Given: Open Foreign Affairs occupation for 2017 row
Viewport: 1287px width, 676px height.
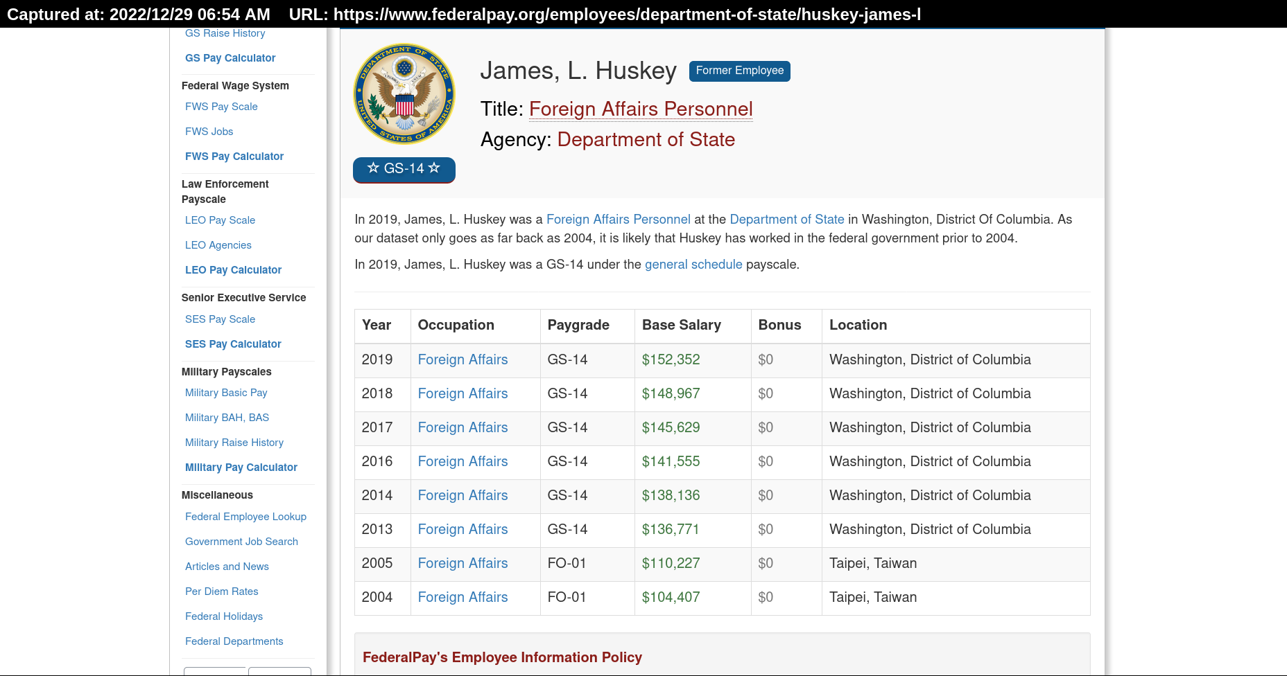Looking at the screenshot, I should pos(463,428).
